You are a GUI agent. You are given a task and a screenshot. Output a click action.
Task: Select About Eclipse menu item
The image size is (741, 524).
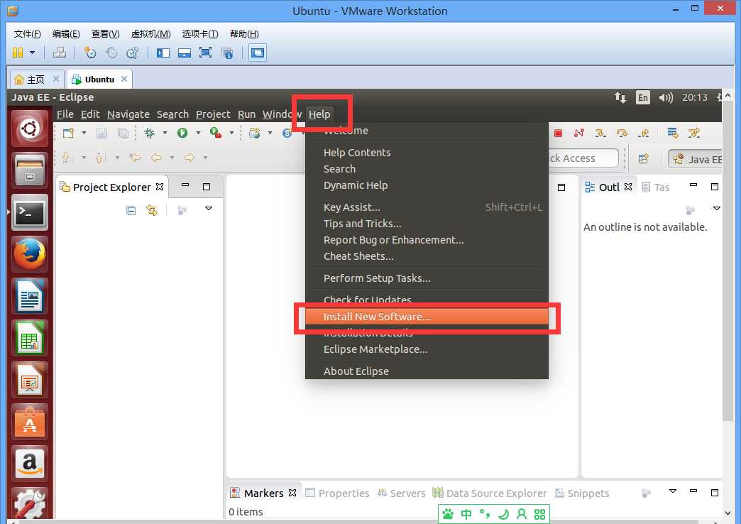[x=427, y=371]
